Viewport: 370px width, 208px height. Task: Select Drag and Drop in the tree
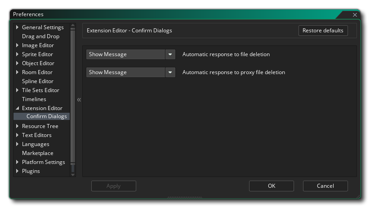point(40,36)
